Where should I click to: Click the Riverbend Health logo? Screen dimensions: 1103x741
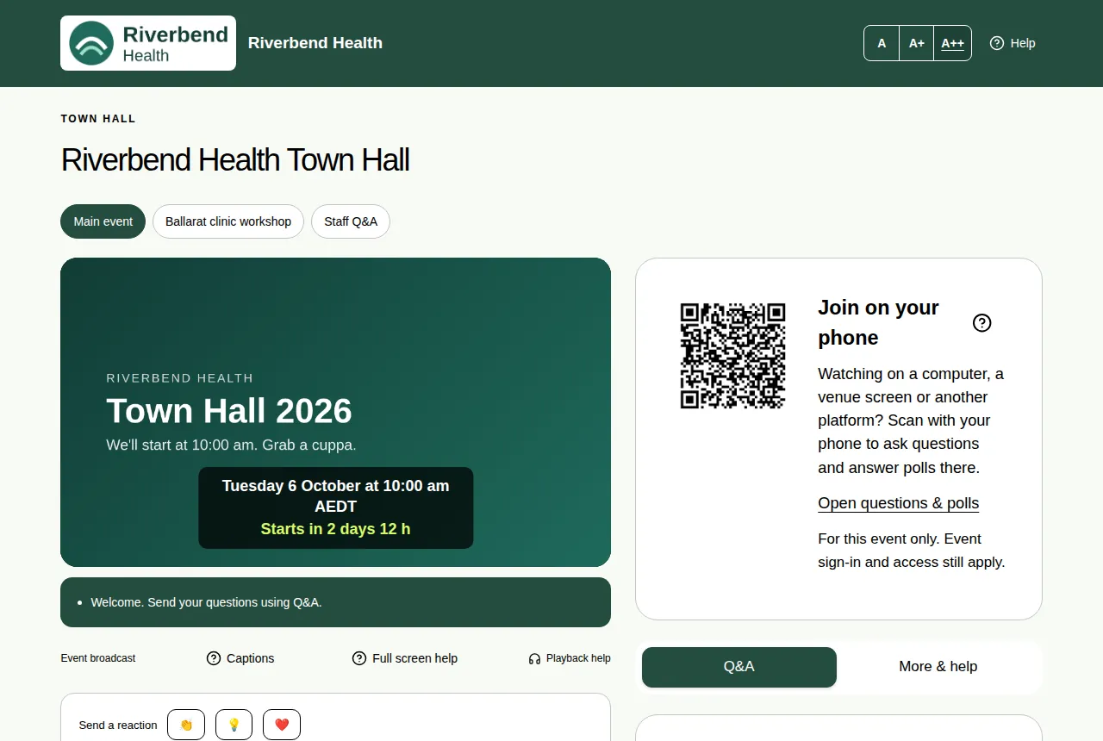pyautogui.click(x=148, y=43)
